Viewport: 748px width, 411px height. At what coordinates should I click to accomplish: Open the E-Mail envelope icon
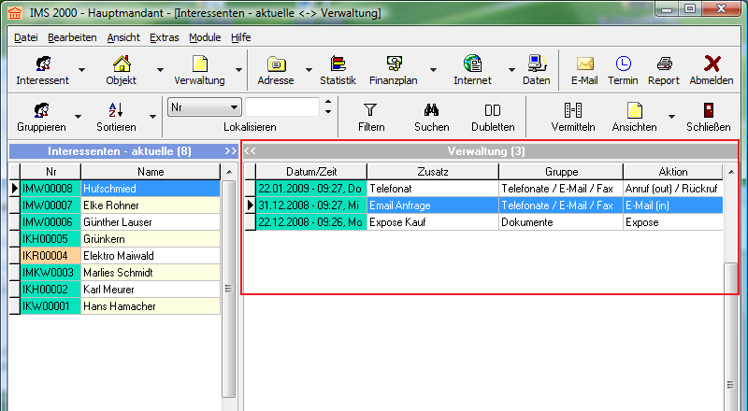(584, 64)
